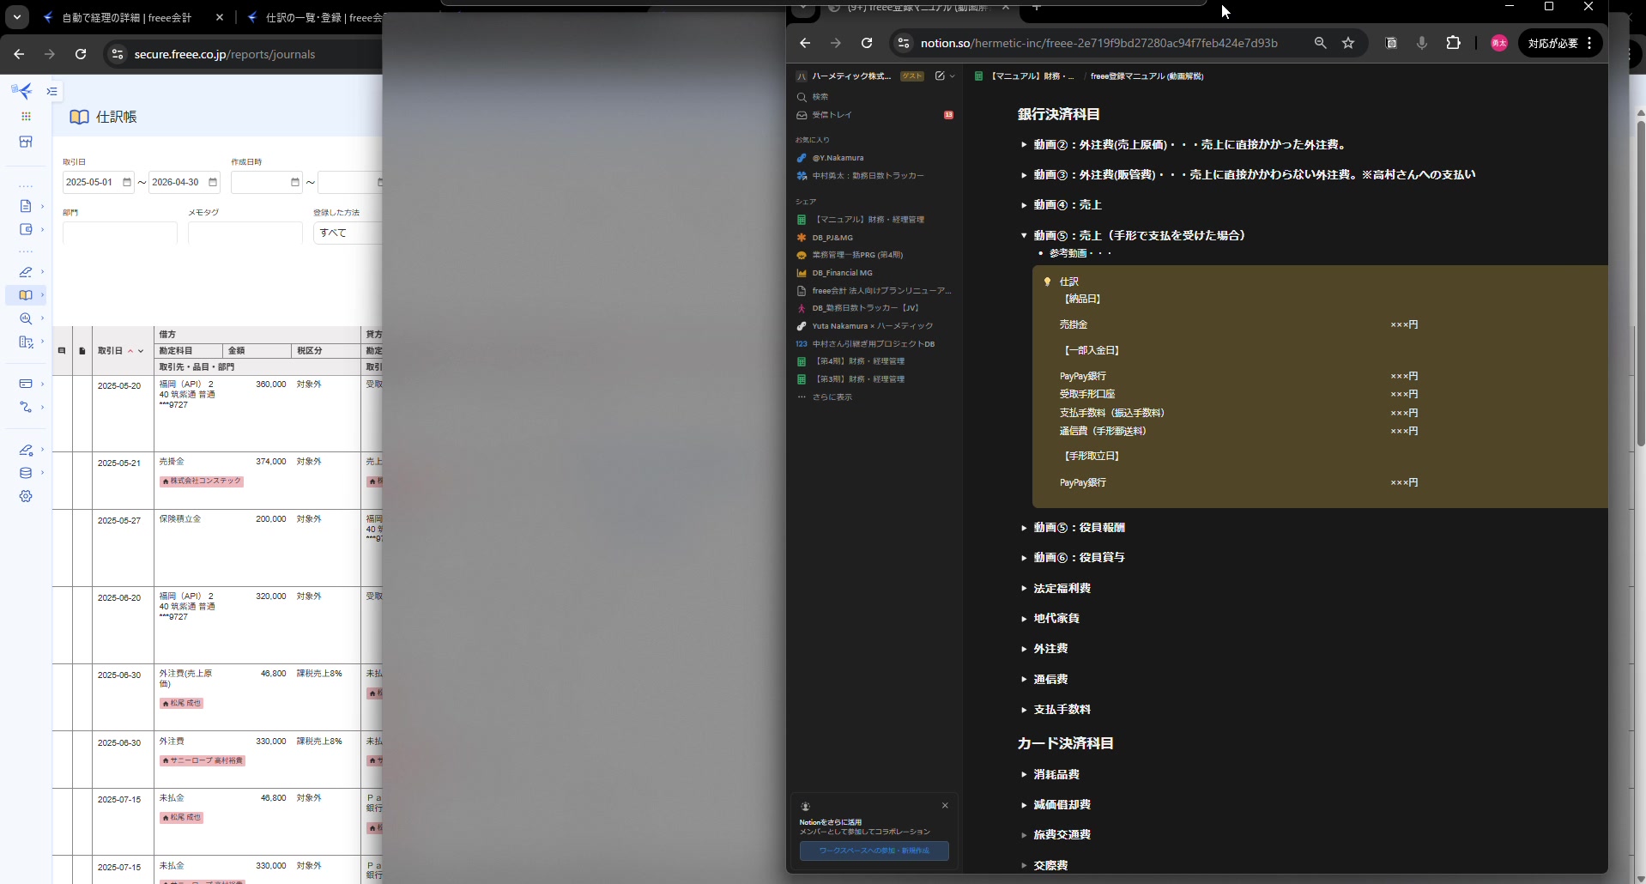Expand the 法定福利費 toggle
1646x884 pixels.
[x=1024, y=589]
